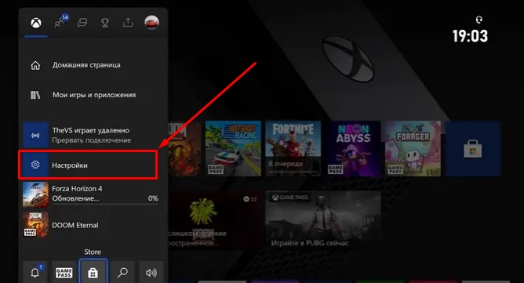
Task: Open the Neon Abyss tile
Action: click(353, 148)
